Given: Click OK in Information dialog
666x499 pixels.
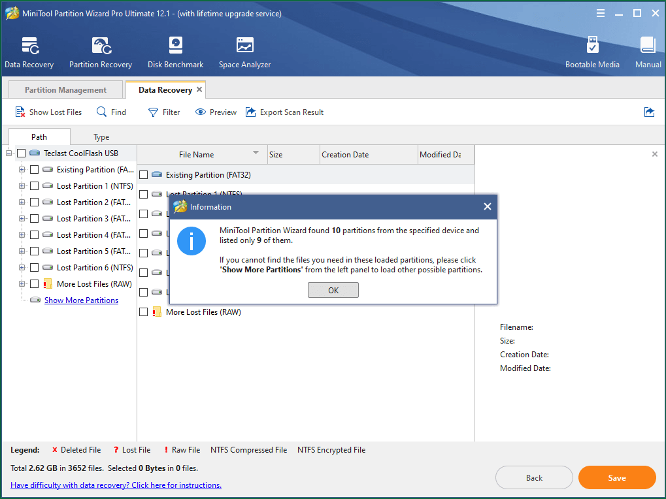Looking at the screenshot, I should 333,290.
